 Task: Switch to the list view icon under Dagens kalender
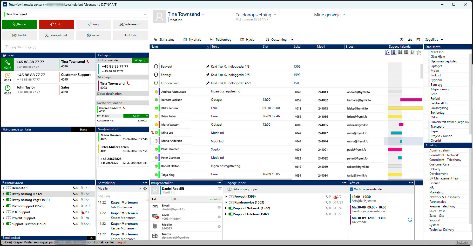point(394,52)
